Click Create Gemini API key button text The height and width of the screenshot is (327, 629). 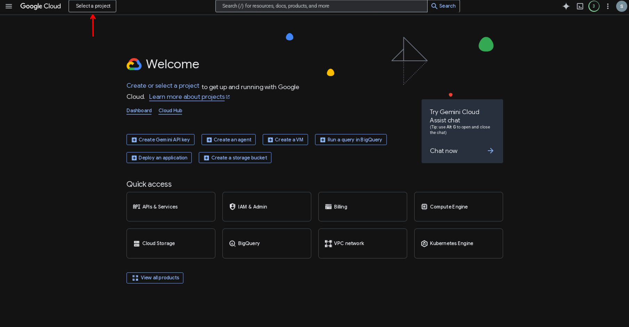(x=164, y=140)
